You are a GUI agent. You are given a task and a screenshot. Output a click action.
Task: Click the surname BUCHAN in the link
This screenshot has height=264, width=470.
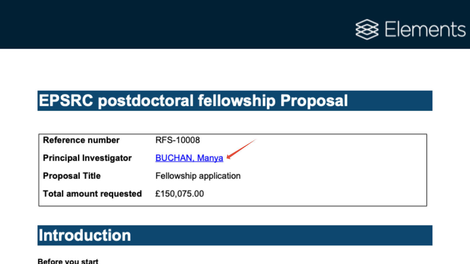point(174,158)
